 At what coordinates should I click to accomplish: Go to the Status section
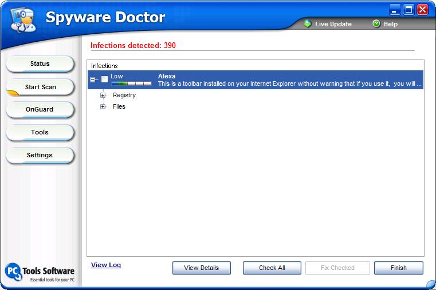(x=40, y=64)
